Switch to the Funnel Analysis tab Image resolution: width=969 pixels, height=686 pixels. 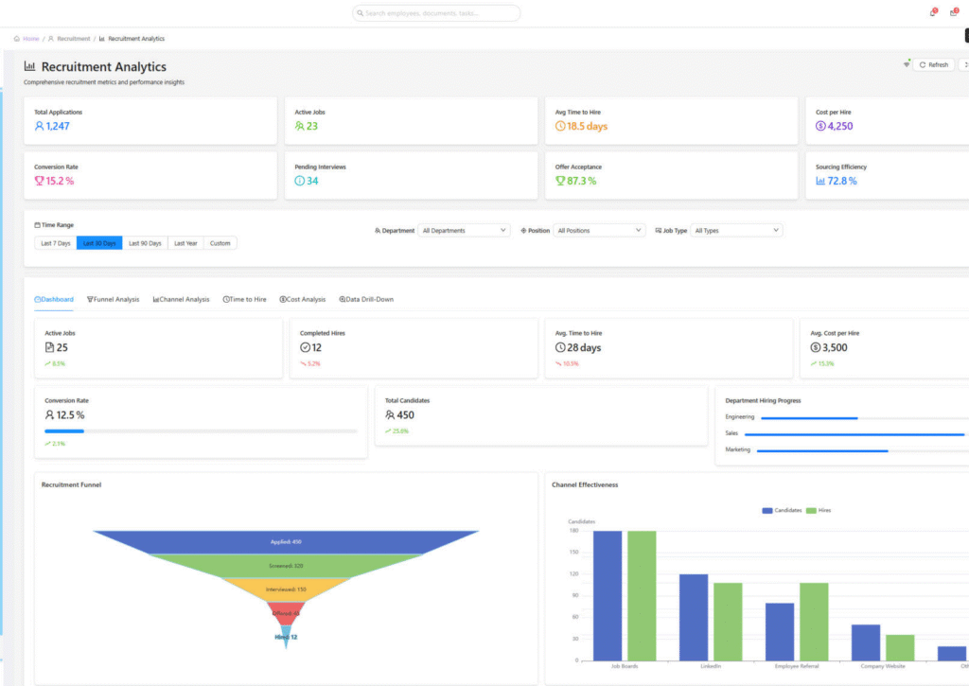(113, 299)
